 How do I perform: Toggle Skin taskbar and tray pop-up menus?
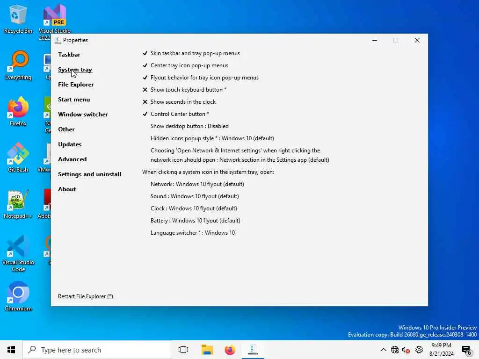click(191, 53)
